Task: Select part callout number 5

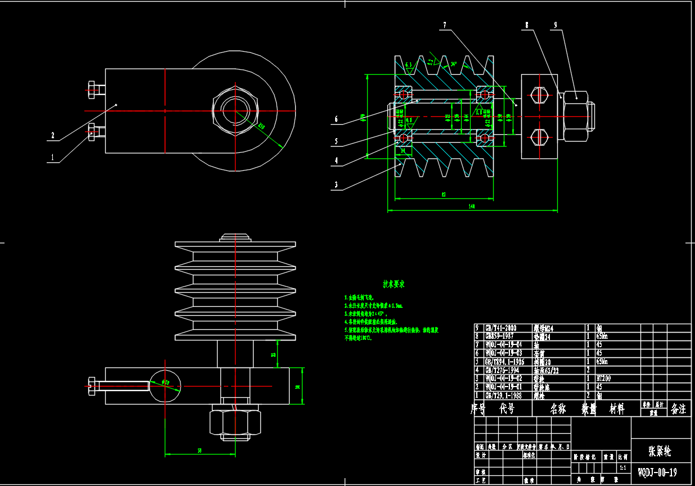Action: click(x=336, y=141)
